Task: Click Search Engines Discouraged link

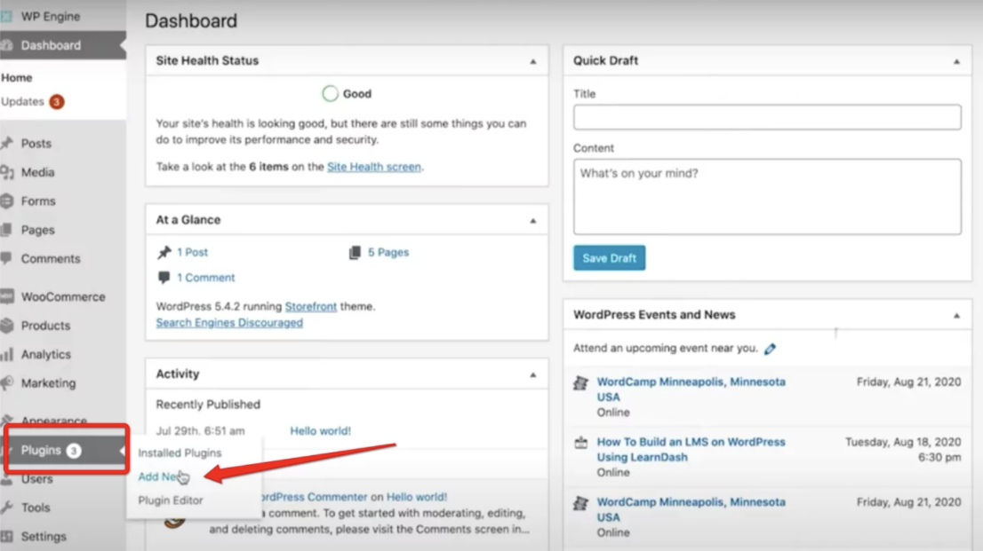Action: 229,322
